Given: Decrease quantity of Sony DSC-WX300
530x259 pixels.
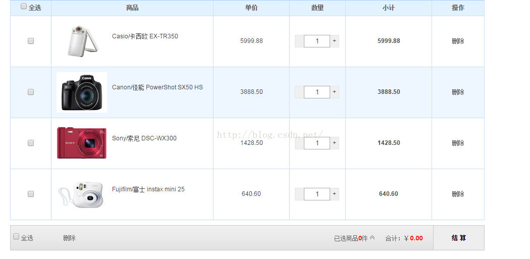Looking at the screenshot, I should click(x=299, y=143).
